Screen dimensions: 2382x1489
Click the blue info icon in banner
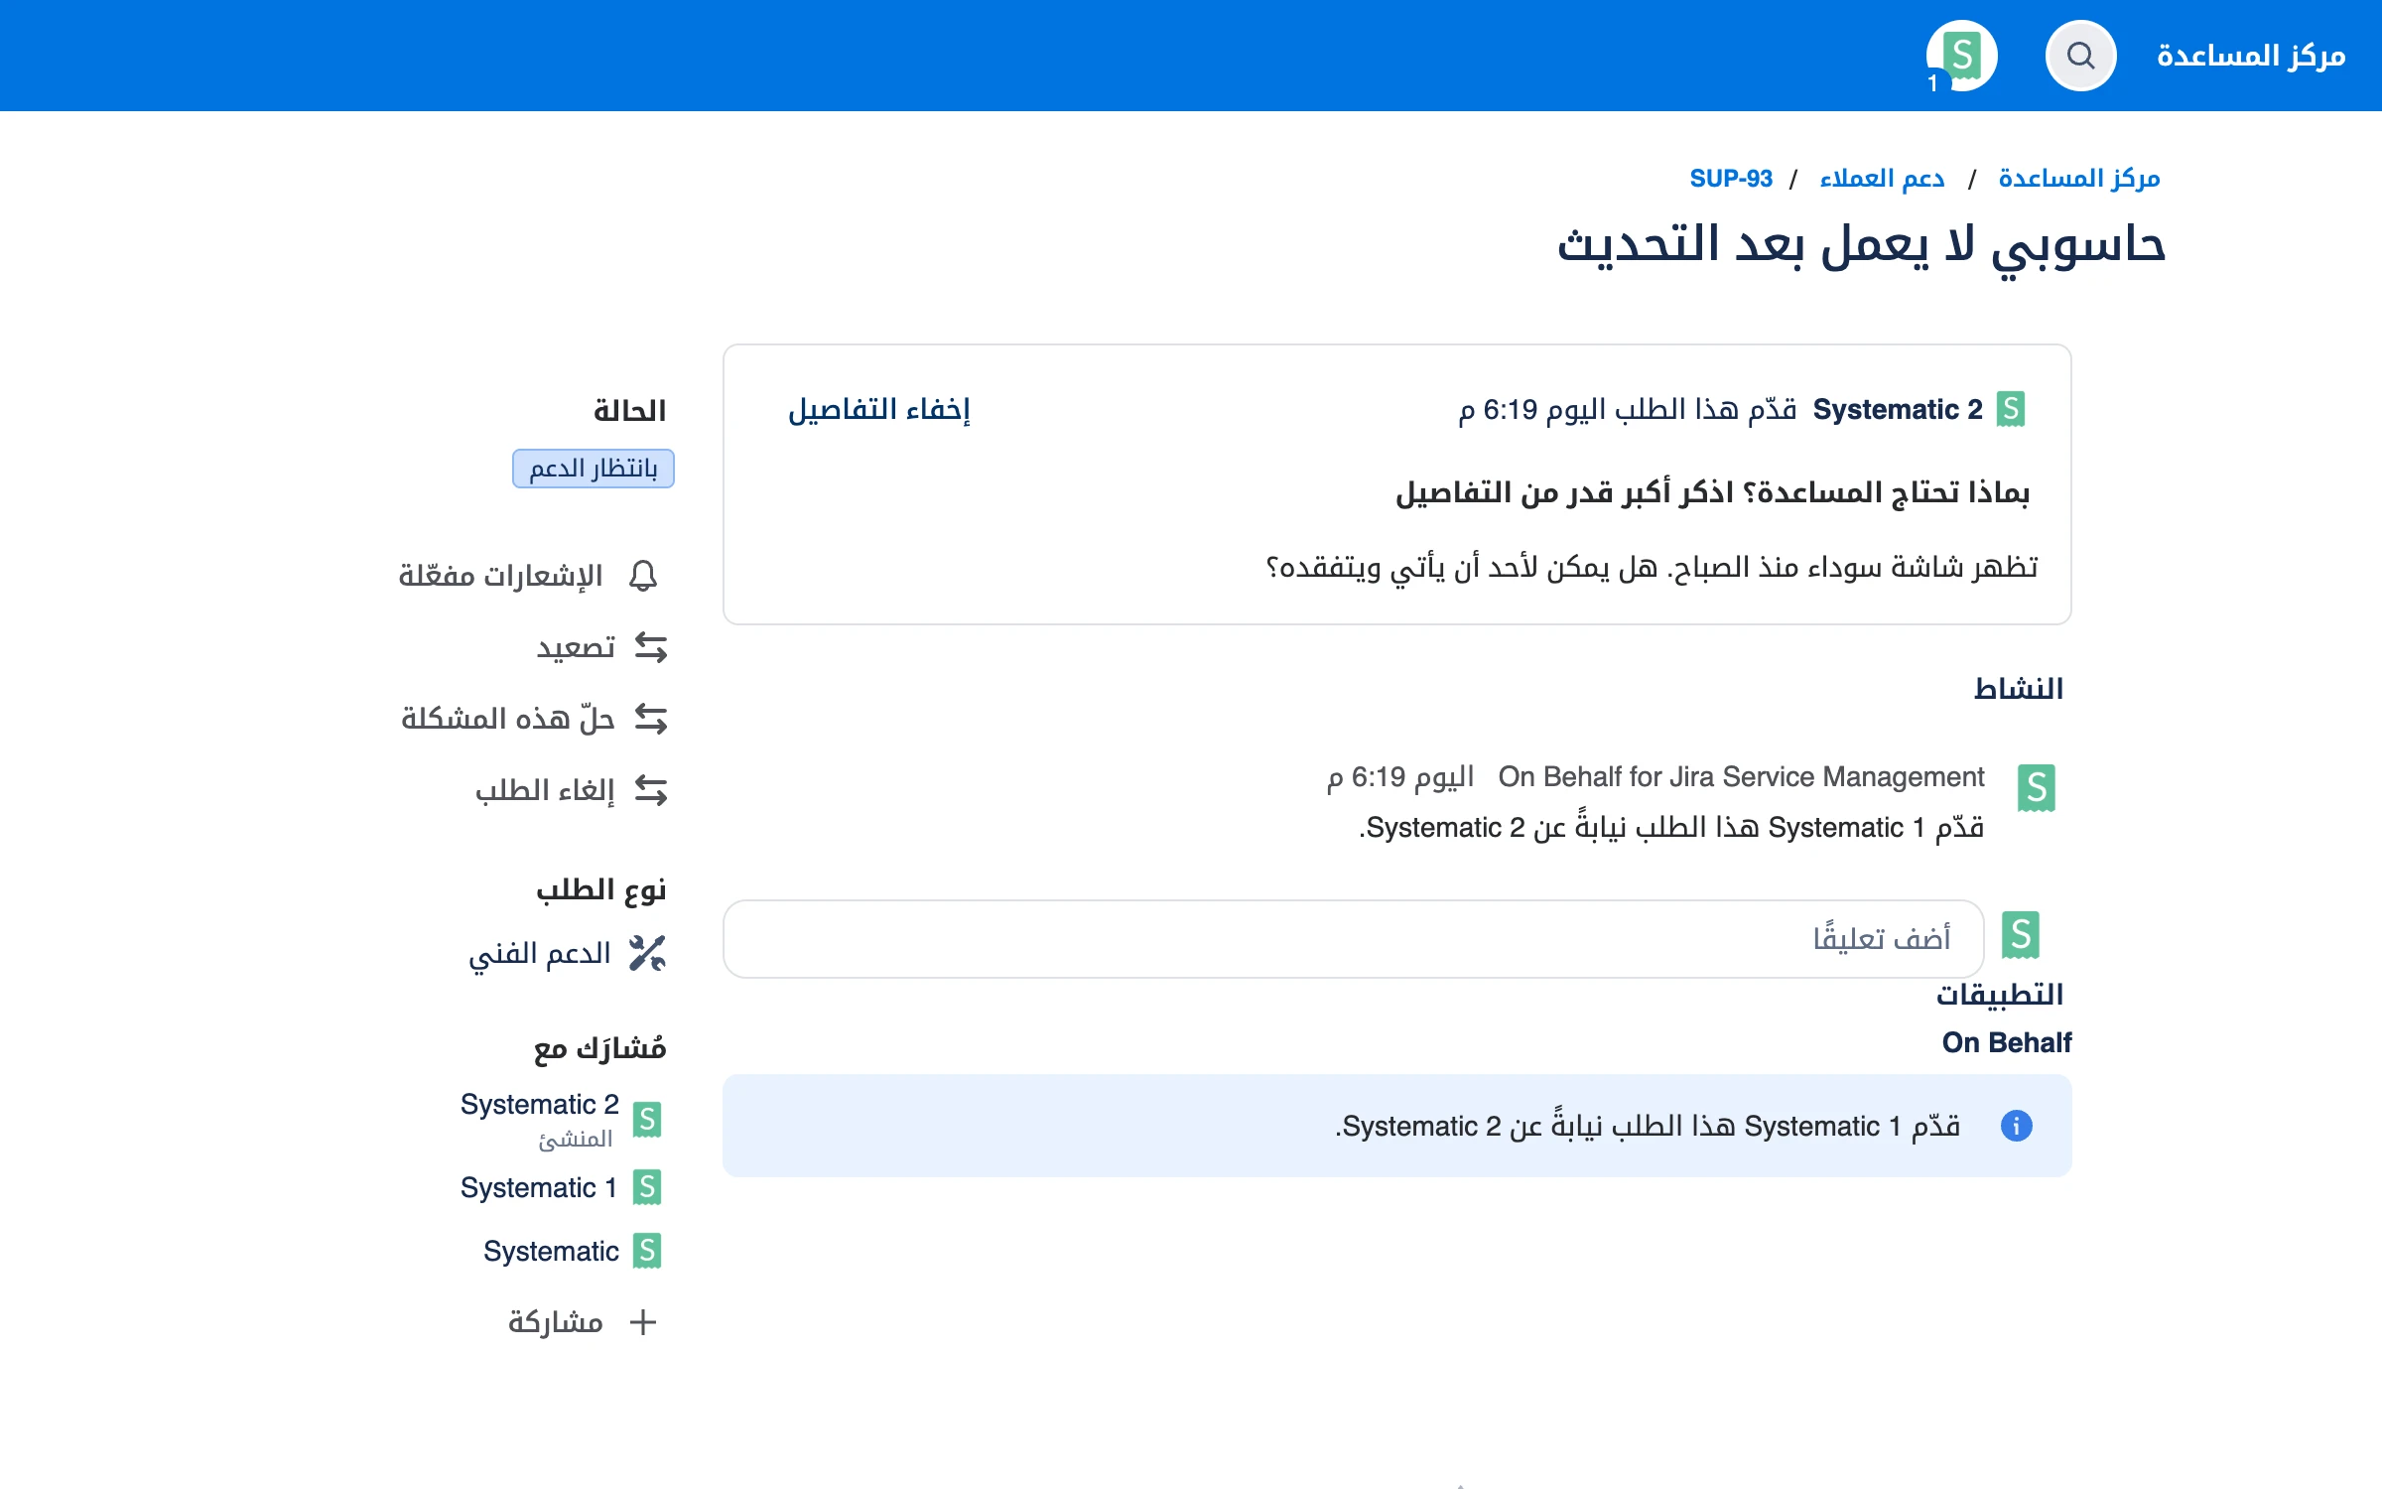click(x=2017, y=1126)
